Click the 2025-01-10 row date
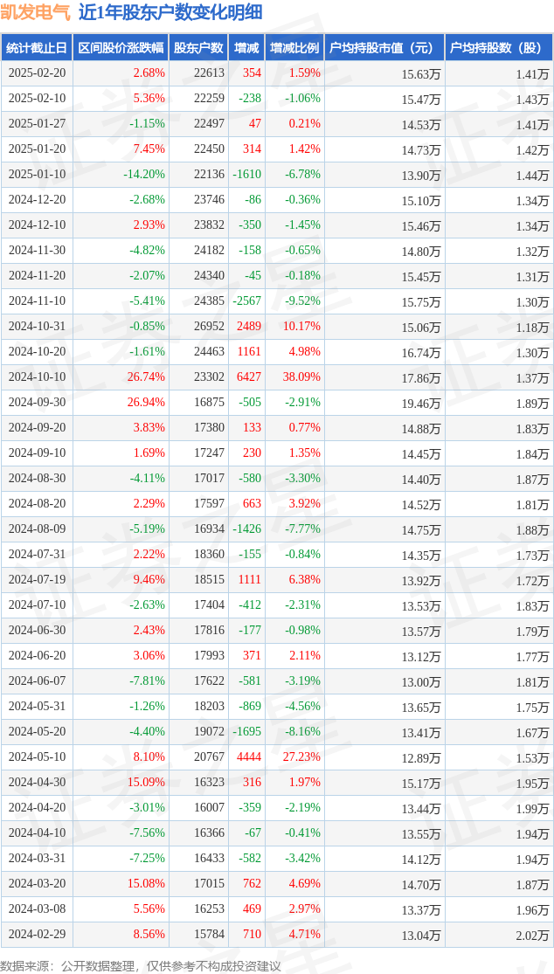This screenshot has height=974, width=554. (x=37, y=175)
